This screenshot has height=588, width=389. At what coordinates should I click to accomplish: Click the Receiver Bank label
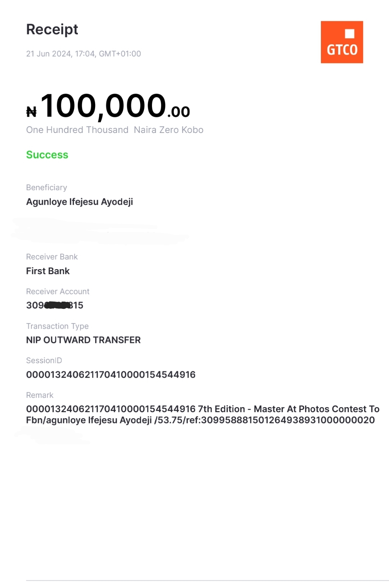[x=52, y=257]
